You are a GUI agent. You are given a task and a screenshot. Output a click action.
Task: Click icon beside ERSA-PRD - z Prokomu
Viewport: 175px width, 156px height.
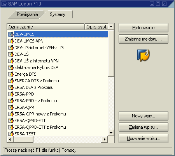[x=11, y=101]
